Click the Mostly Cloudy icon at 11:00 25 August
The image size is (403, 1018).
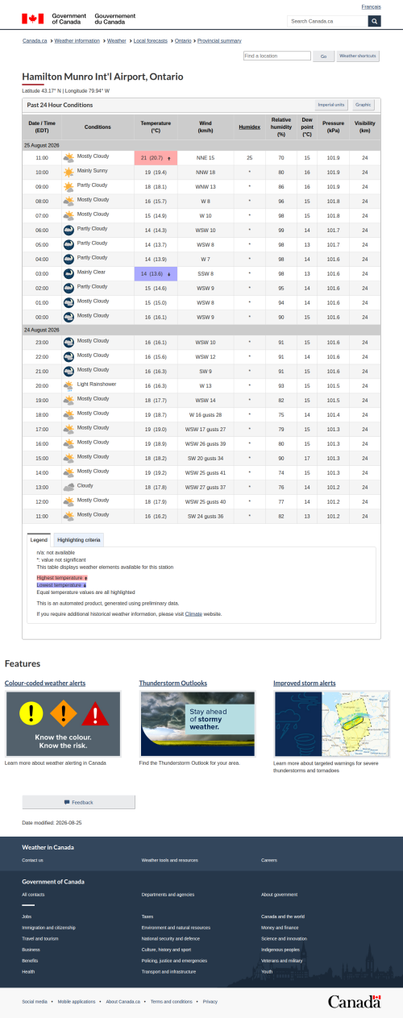coord(69,157)
